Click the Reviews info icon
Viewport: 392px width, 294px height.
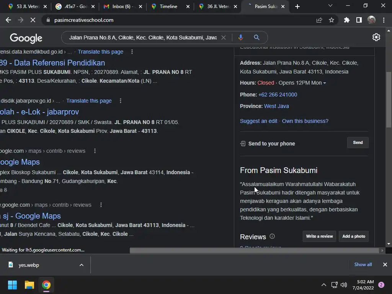(272, 236)
